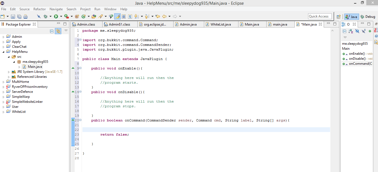This screenshot has width=378, height=172.
Task: Click the Print toolbar icon
Action: click(x=25, y=16)
